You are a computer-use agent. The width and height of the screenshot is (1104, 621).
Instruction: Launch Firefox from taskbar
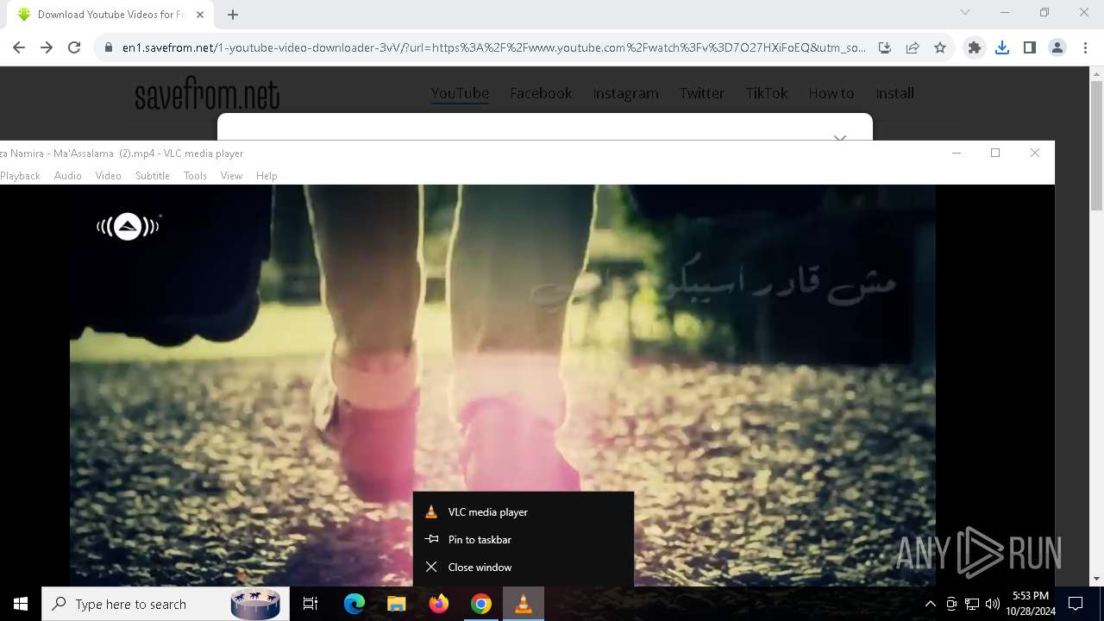[x=439, y=604]
